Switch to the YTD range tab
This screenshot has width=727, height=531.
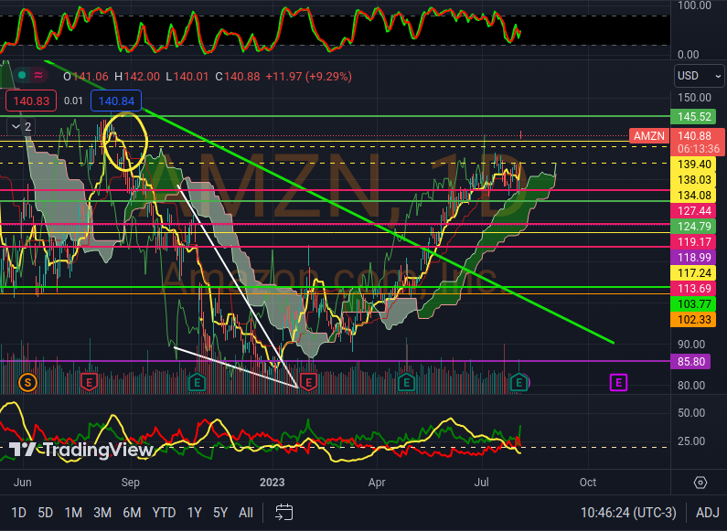point(164,513)
